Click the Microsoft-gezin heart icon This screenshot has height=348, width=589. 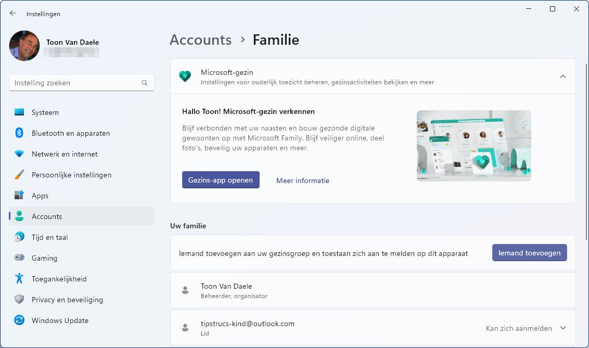coord(185,76)
